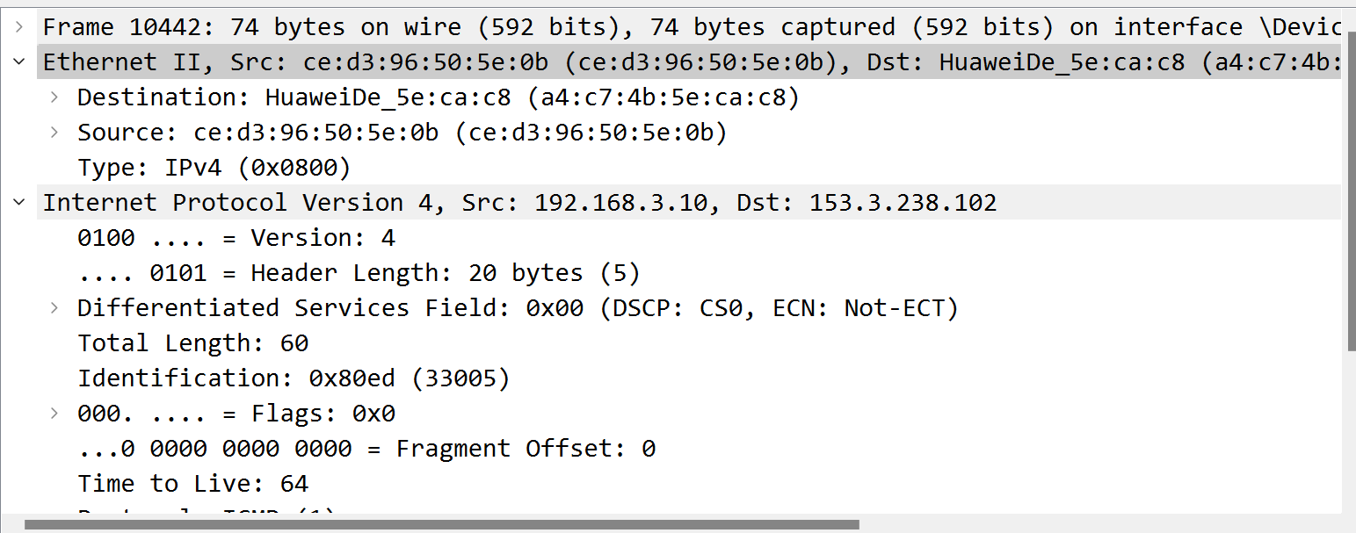Select the Total Length: 60 row
1356x533 pixels.
click(192, 343)
